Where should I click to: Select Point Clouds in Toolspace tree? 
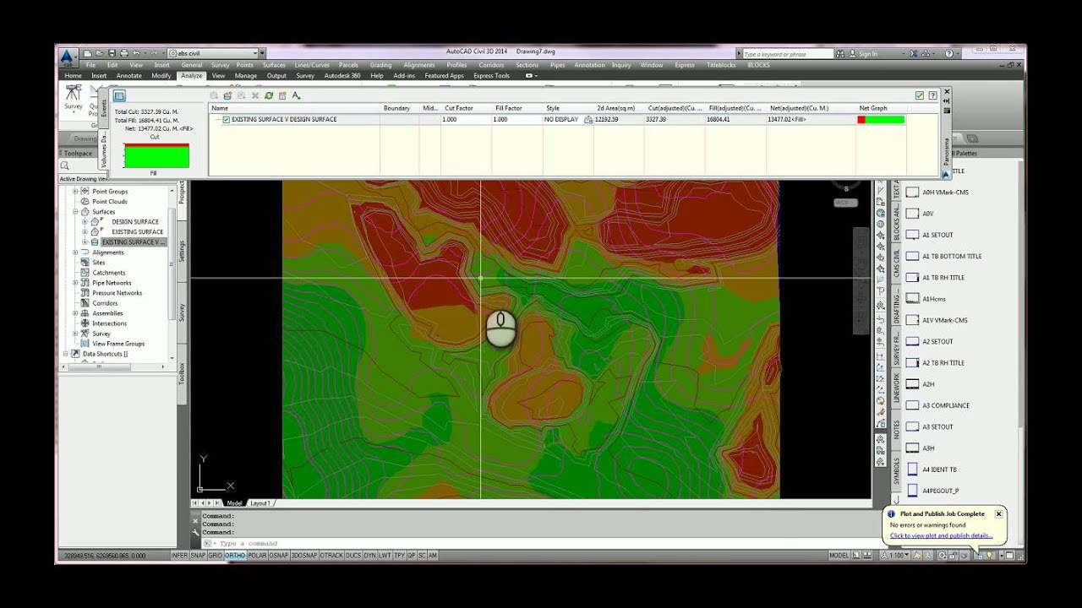click(110, 202)
